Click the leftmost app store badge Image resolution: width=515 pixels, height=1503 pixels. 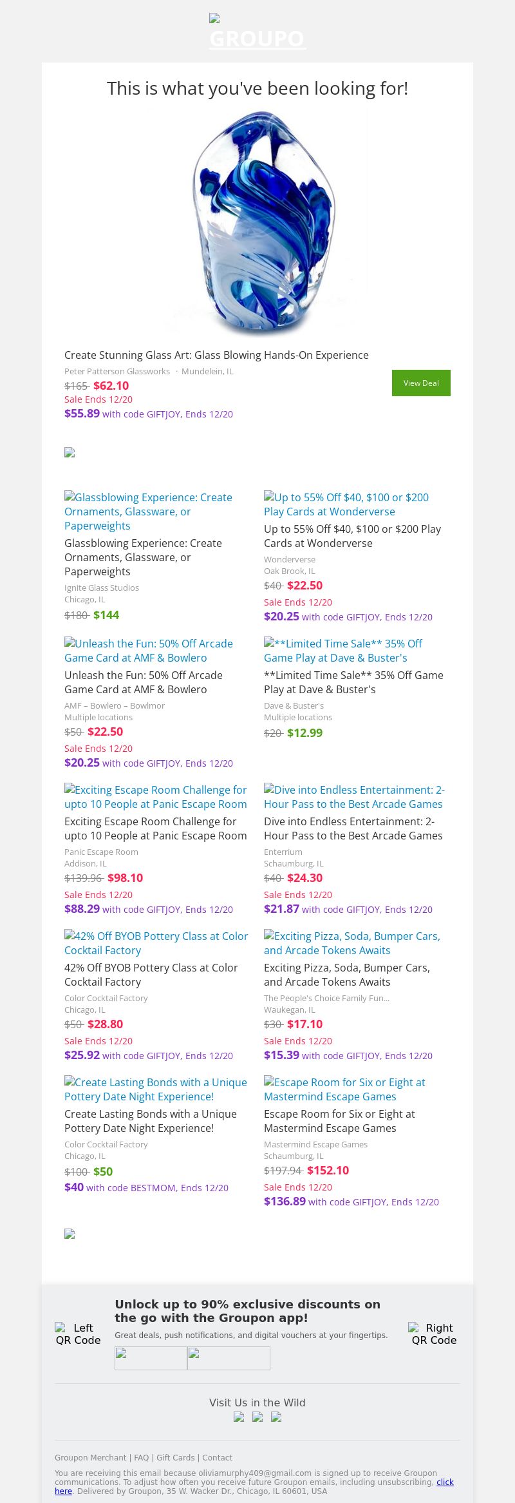151,1358
